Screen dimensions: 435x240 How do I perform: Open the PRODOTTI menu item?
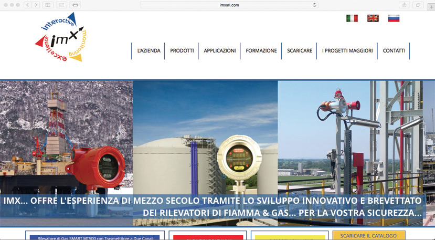(x=182, y=51)
